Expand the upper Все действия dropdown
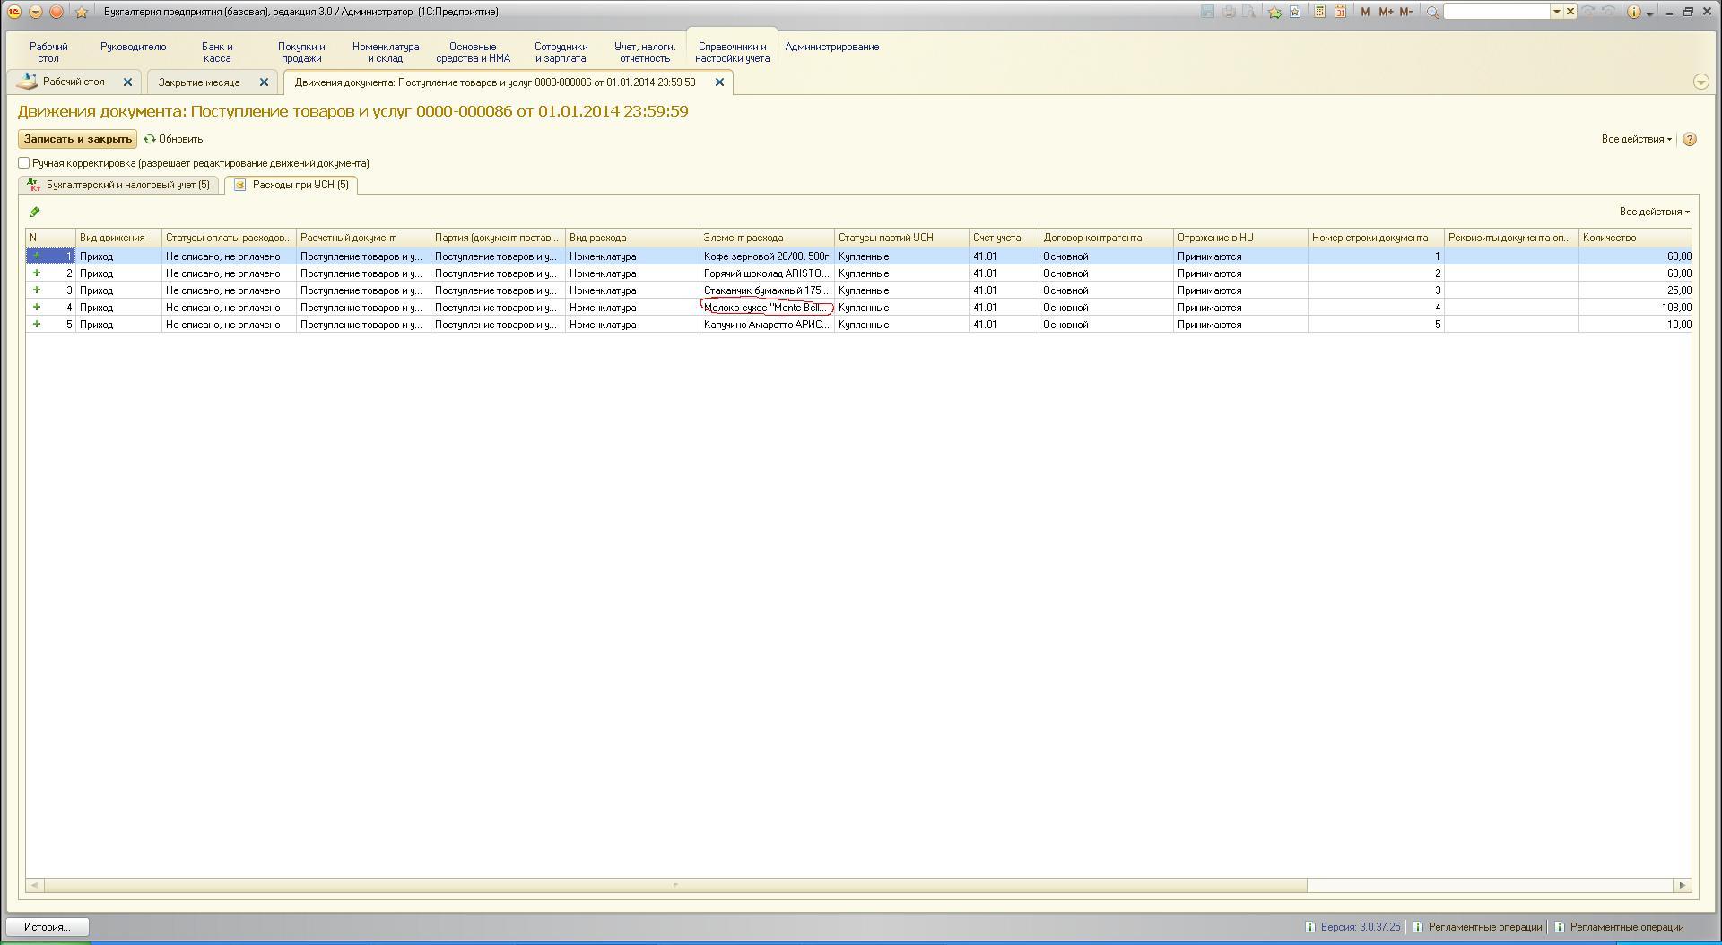1722x945 pixels. (x=1636, y=139)
